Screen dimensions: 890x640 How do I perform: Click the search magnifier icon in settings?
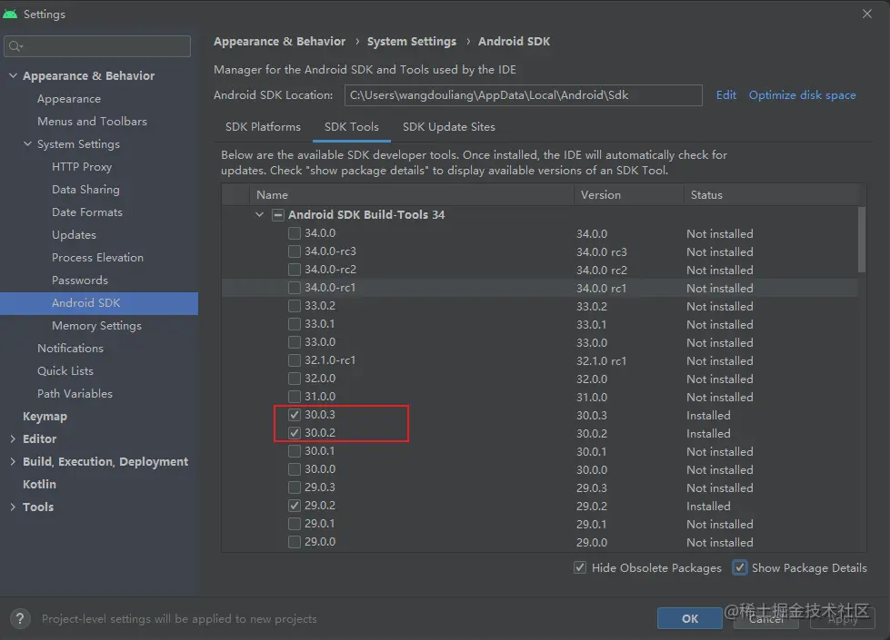point(15,46)
